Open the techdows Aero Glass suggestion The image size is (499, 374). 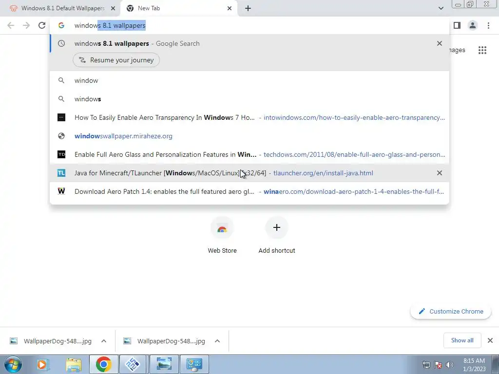pos(249,154)
